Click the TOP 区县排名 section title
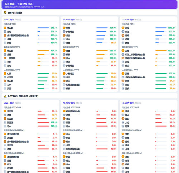 (15, 13)
